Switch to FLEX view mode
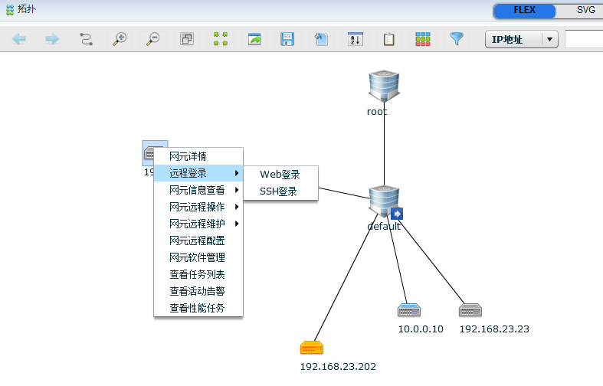This screenshot has height=386, width=603. pyautogui.click(x=524, y=11)
